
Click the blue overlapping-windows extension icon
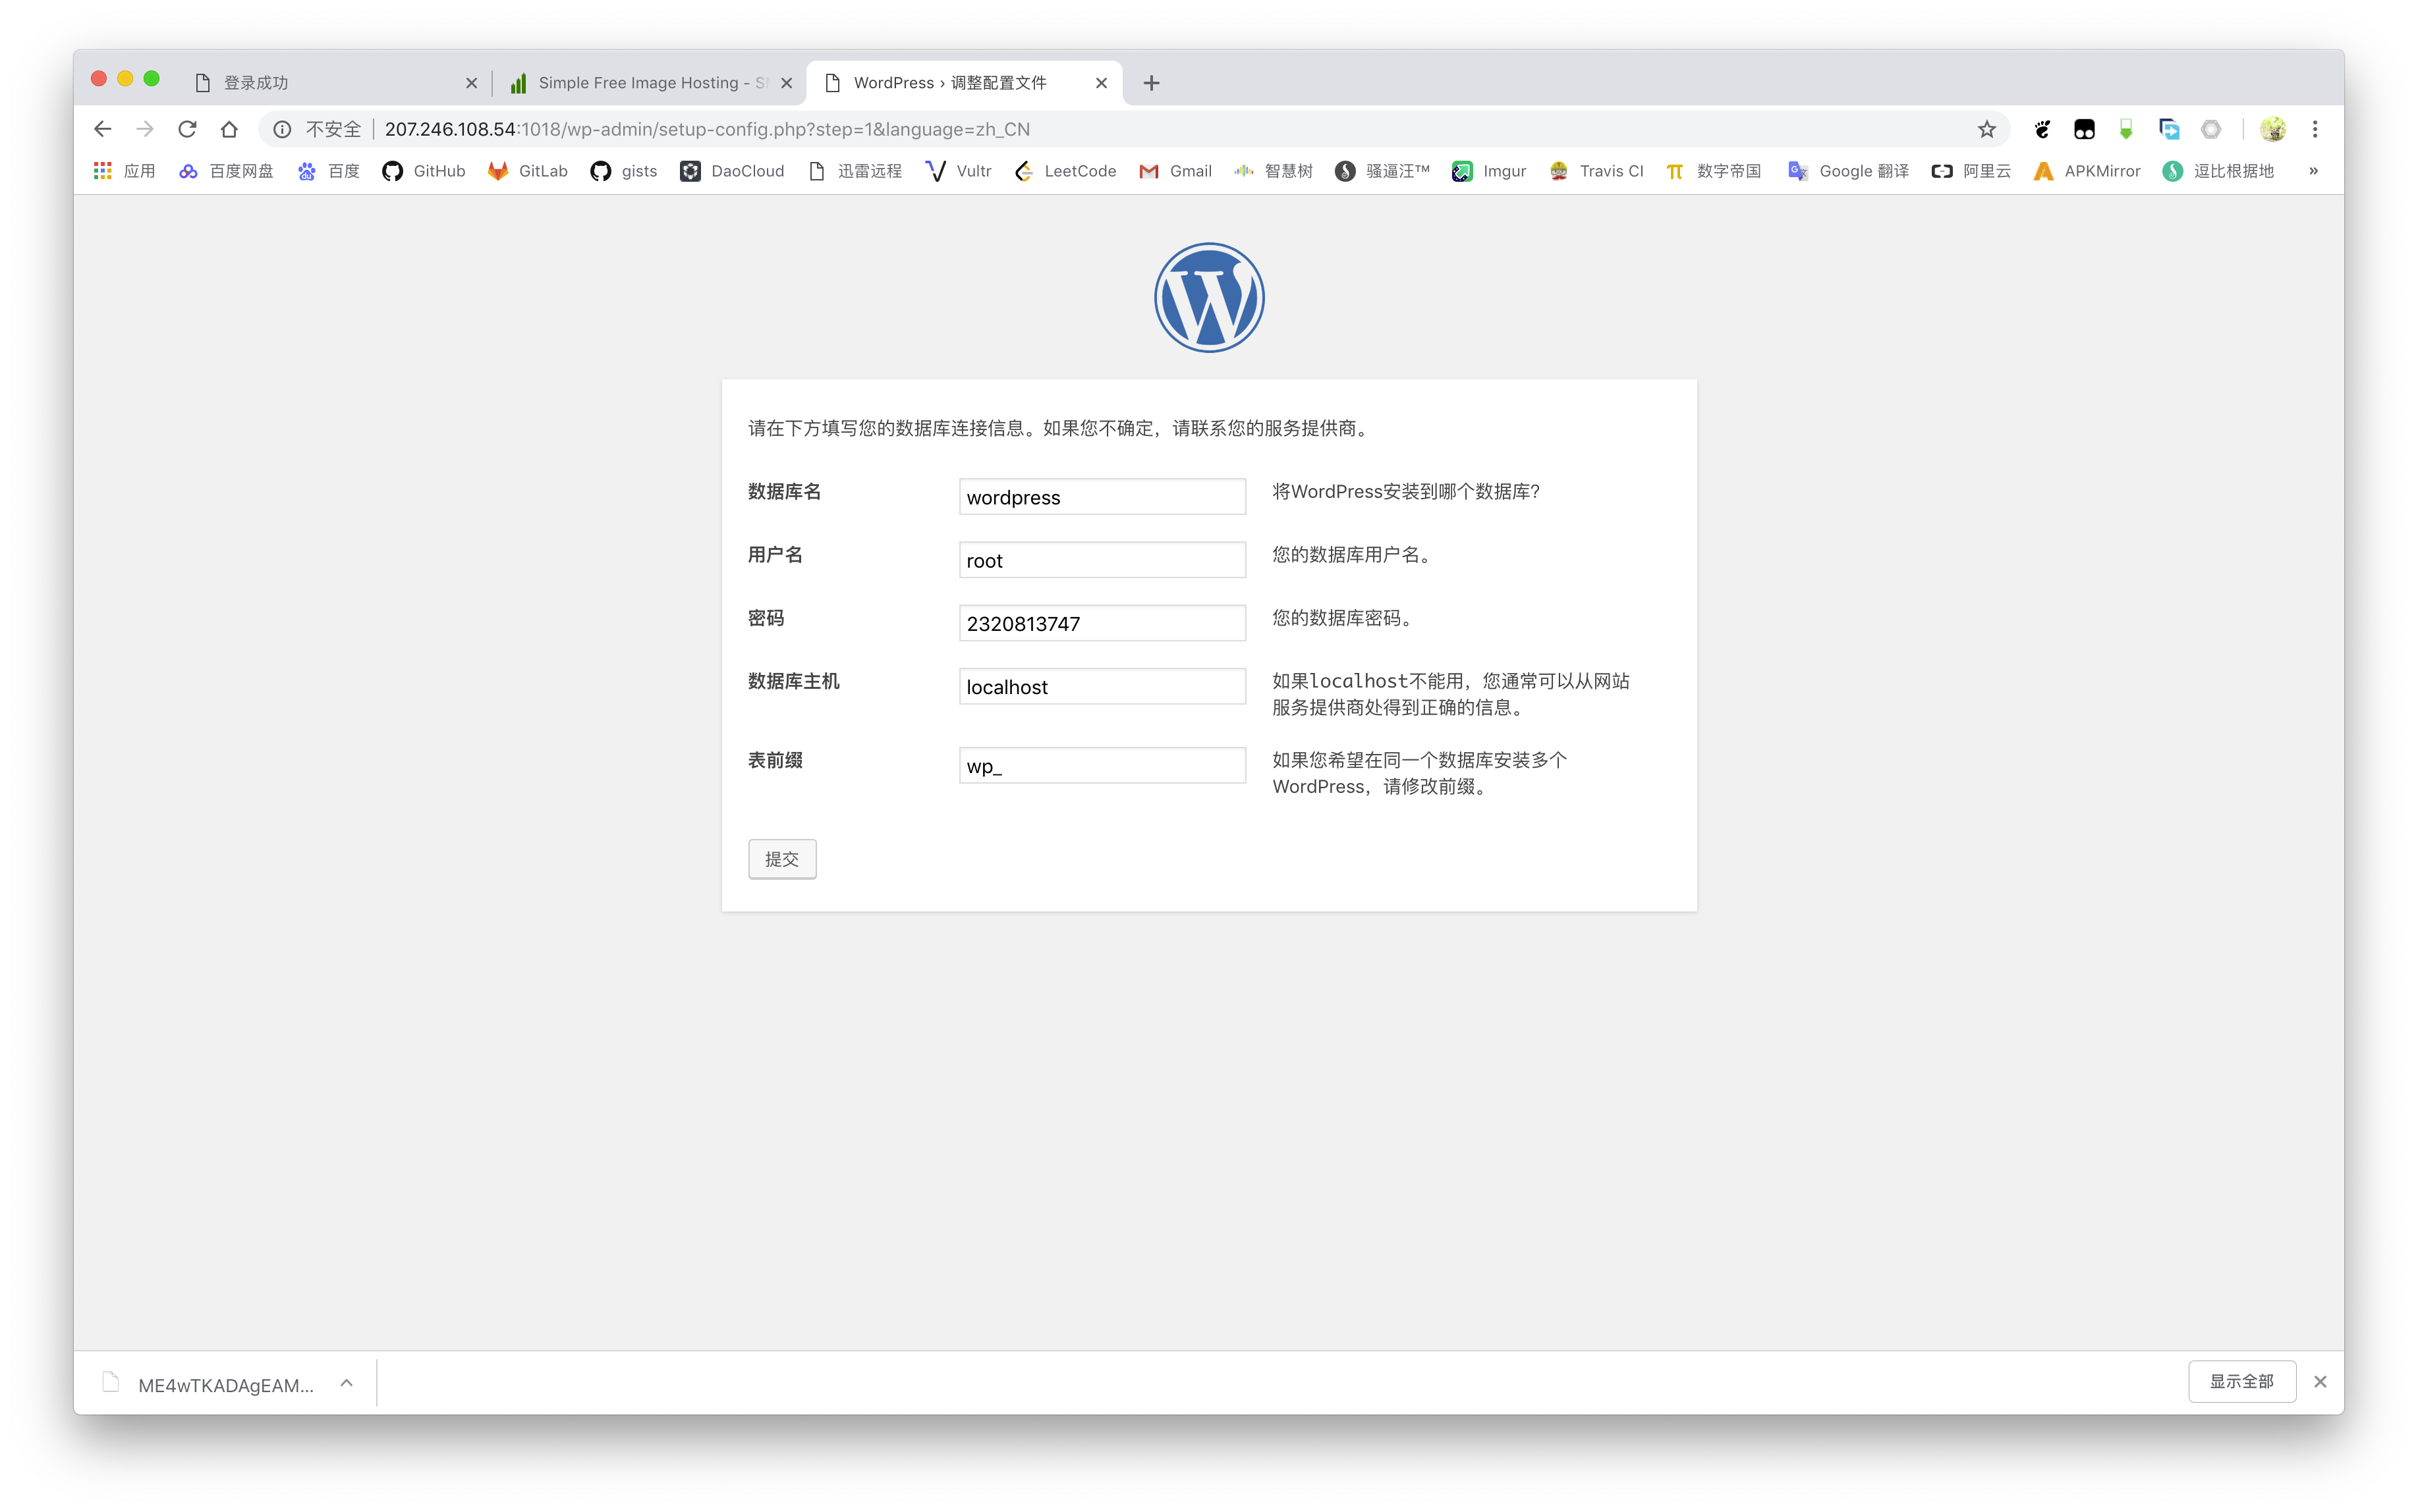(x=2169, y=129)
